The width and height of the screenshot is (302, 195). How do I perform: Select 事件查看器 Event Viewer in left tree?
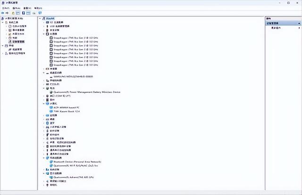point(18,30)
